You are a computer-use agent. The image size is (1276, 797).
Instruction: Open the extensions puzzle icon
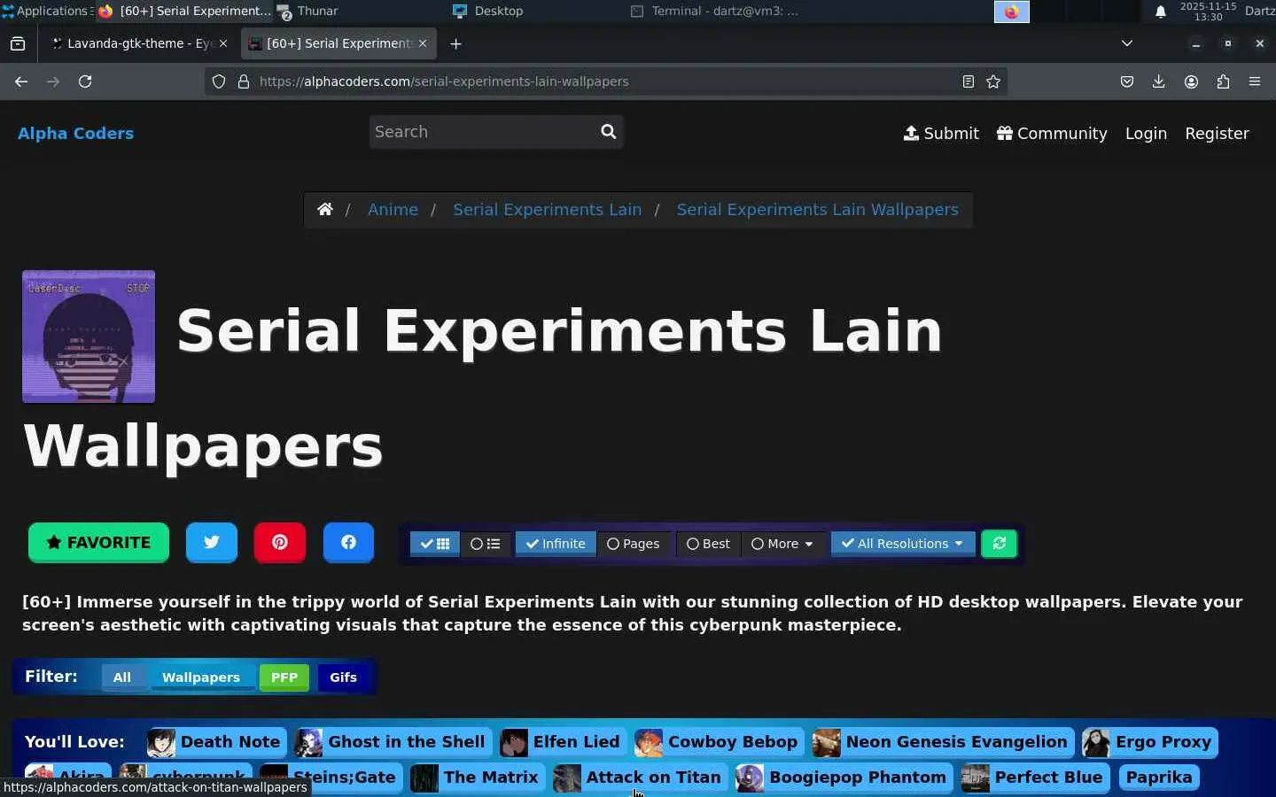coord(1223,81)
